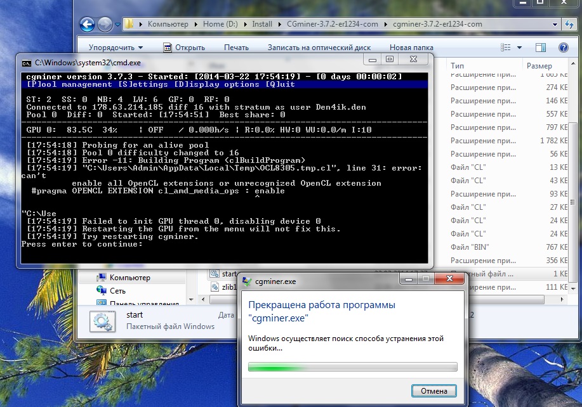Change view with the view mode icon
582x407 pixels.
click(506, 47)
